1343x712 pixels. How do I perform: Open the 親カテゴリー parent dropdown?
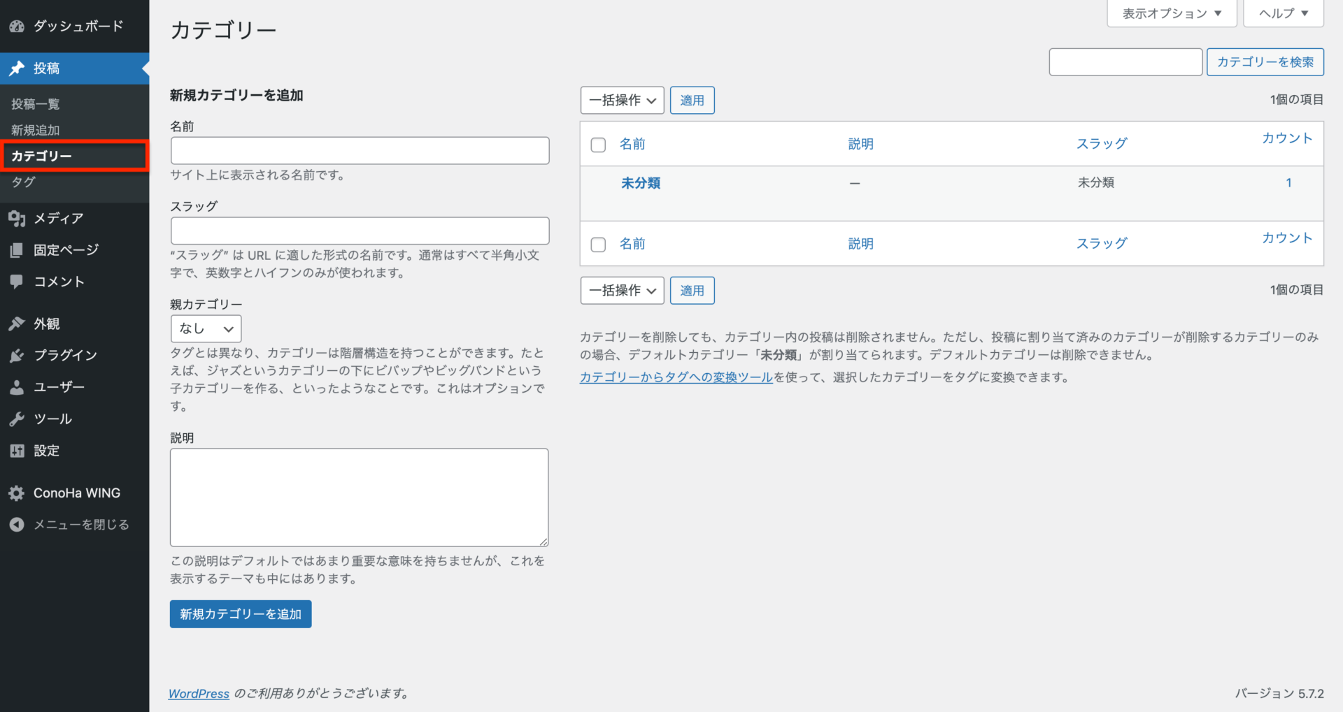click(x=206, y=328)
